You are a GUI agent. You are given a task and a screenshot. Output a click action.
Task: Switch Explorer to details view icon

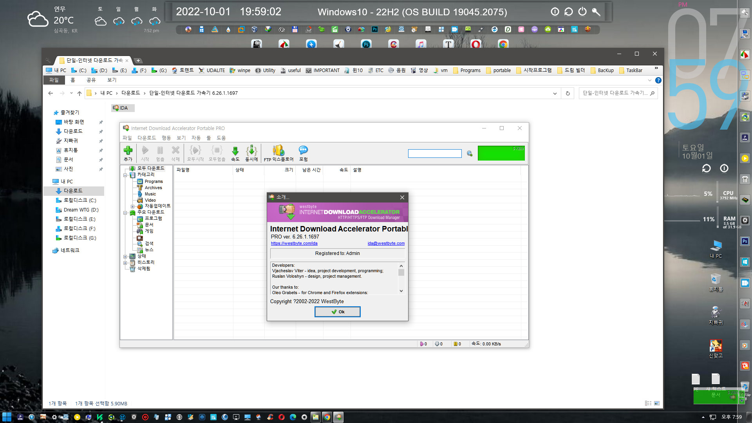(648, 403)
